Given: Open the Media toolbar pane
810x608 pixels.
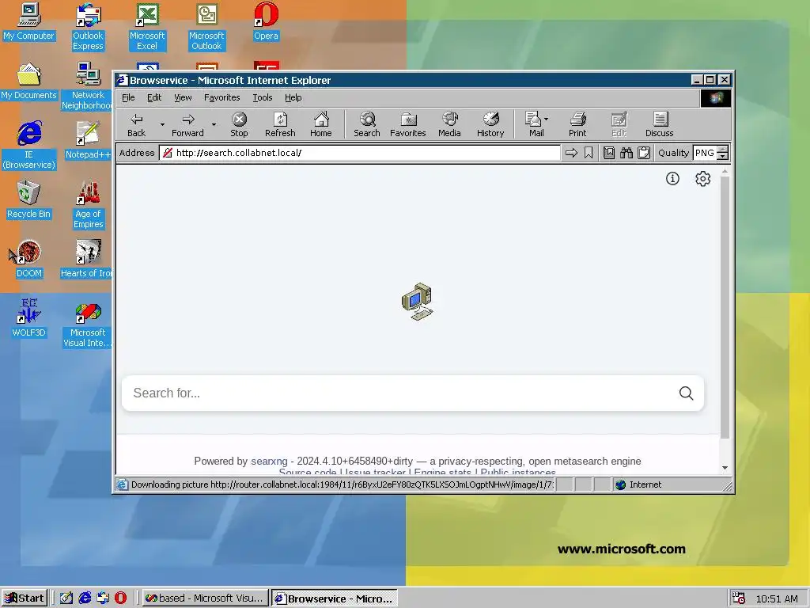Looking at the screenshot, I should (449, 124).
